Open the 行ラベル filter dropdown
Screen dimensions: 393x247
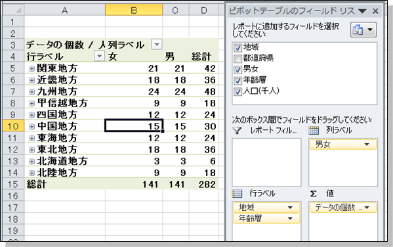(99, 56)
